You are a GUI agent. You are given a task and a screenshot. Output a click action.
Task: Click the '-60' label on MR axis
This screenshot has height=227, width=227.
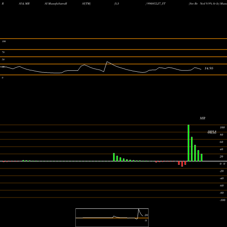pyautogui.click(x=222, y=186)
